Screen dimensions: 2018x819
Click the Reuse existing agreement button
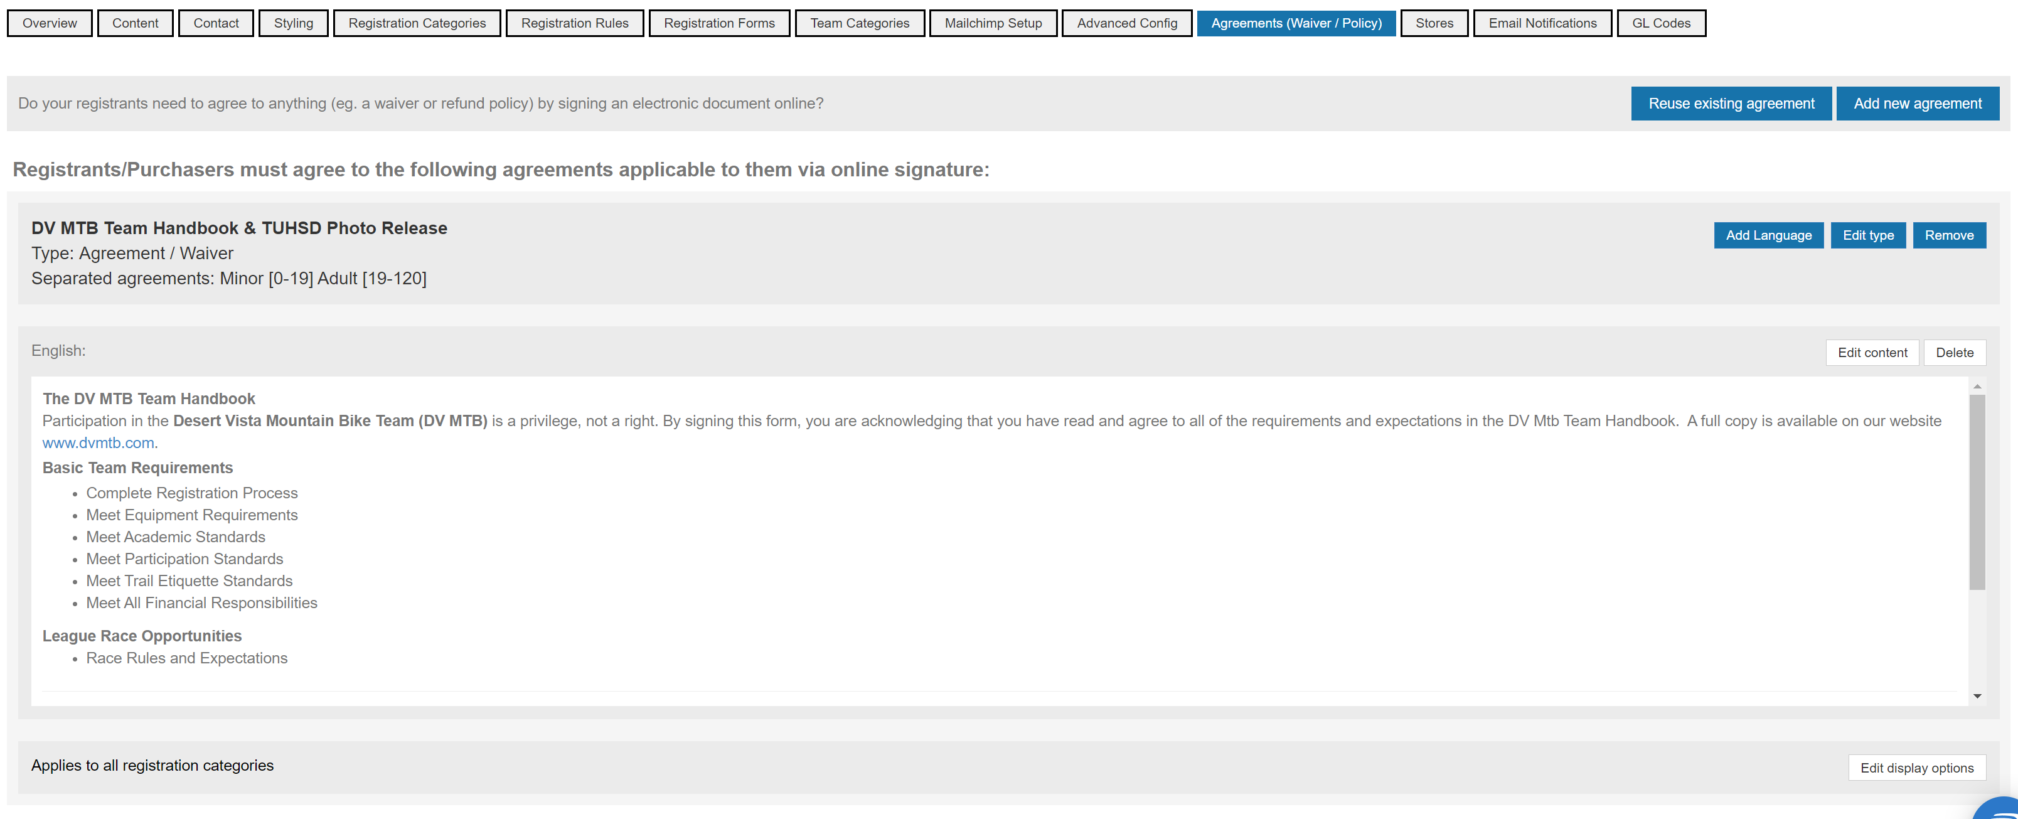tap(1731, 104)
